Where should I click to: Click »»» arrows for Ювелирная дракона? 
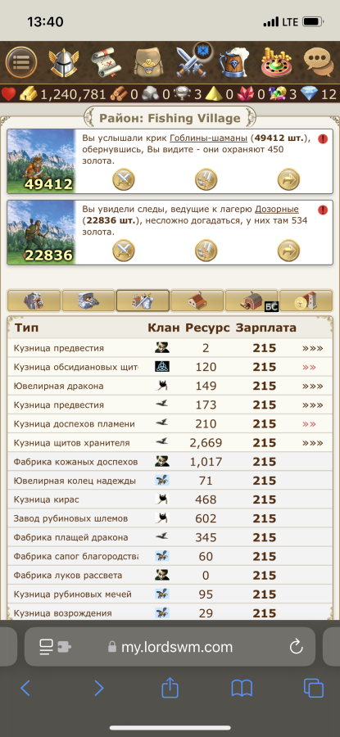point(312,386)
